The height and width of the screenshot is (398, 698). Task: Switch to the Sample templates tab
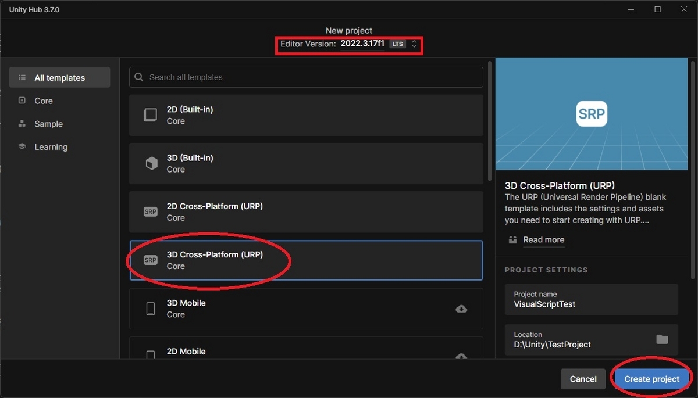tap(59, 124)
